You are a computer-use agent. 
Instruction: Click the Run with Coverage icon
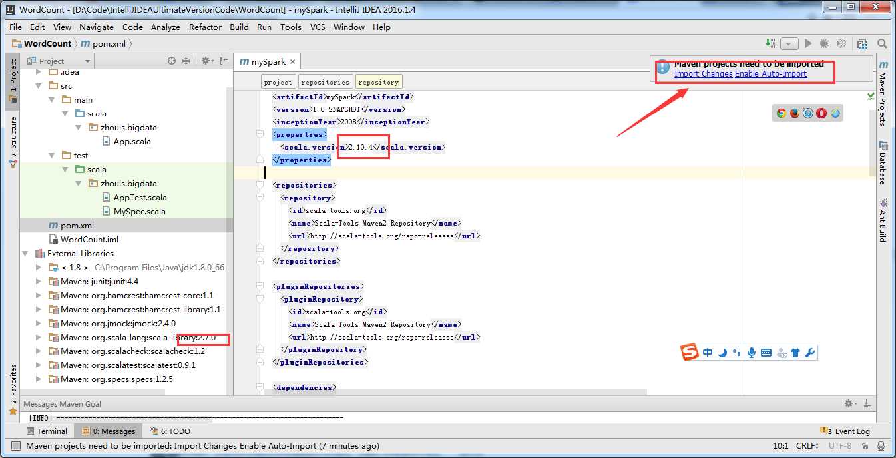click(841, 43)
